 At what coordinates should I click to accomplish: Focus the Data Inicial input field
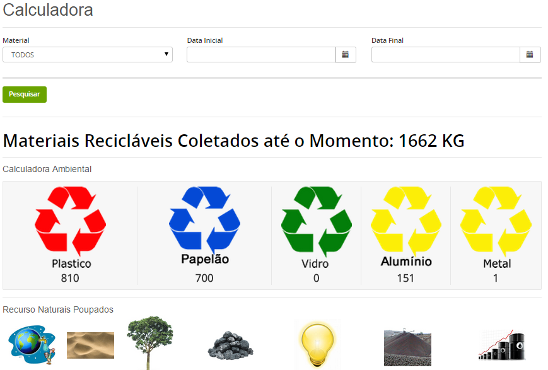pos(261,55)
